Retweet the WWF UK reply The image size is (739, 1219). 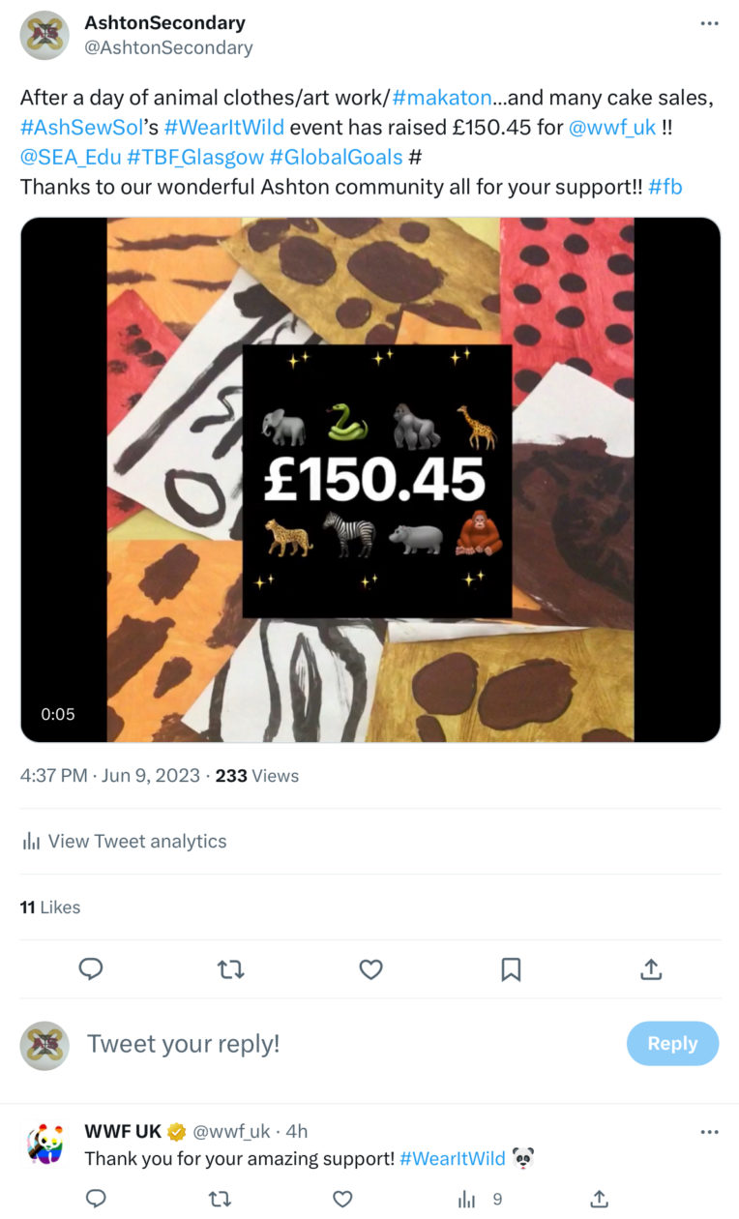[220, 1200]
